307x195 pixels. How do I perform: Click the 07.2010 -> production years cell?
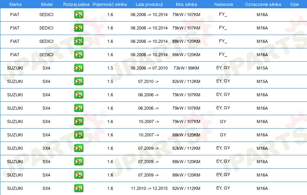click(x=148, y=81)
